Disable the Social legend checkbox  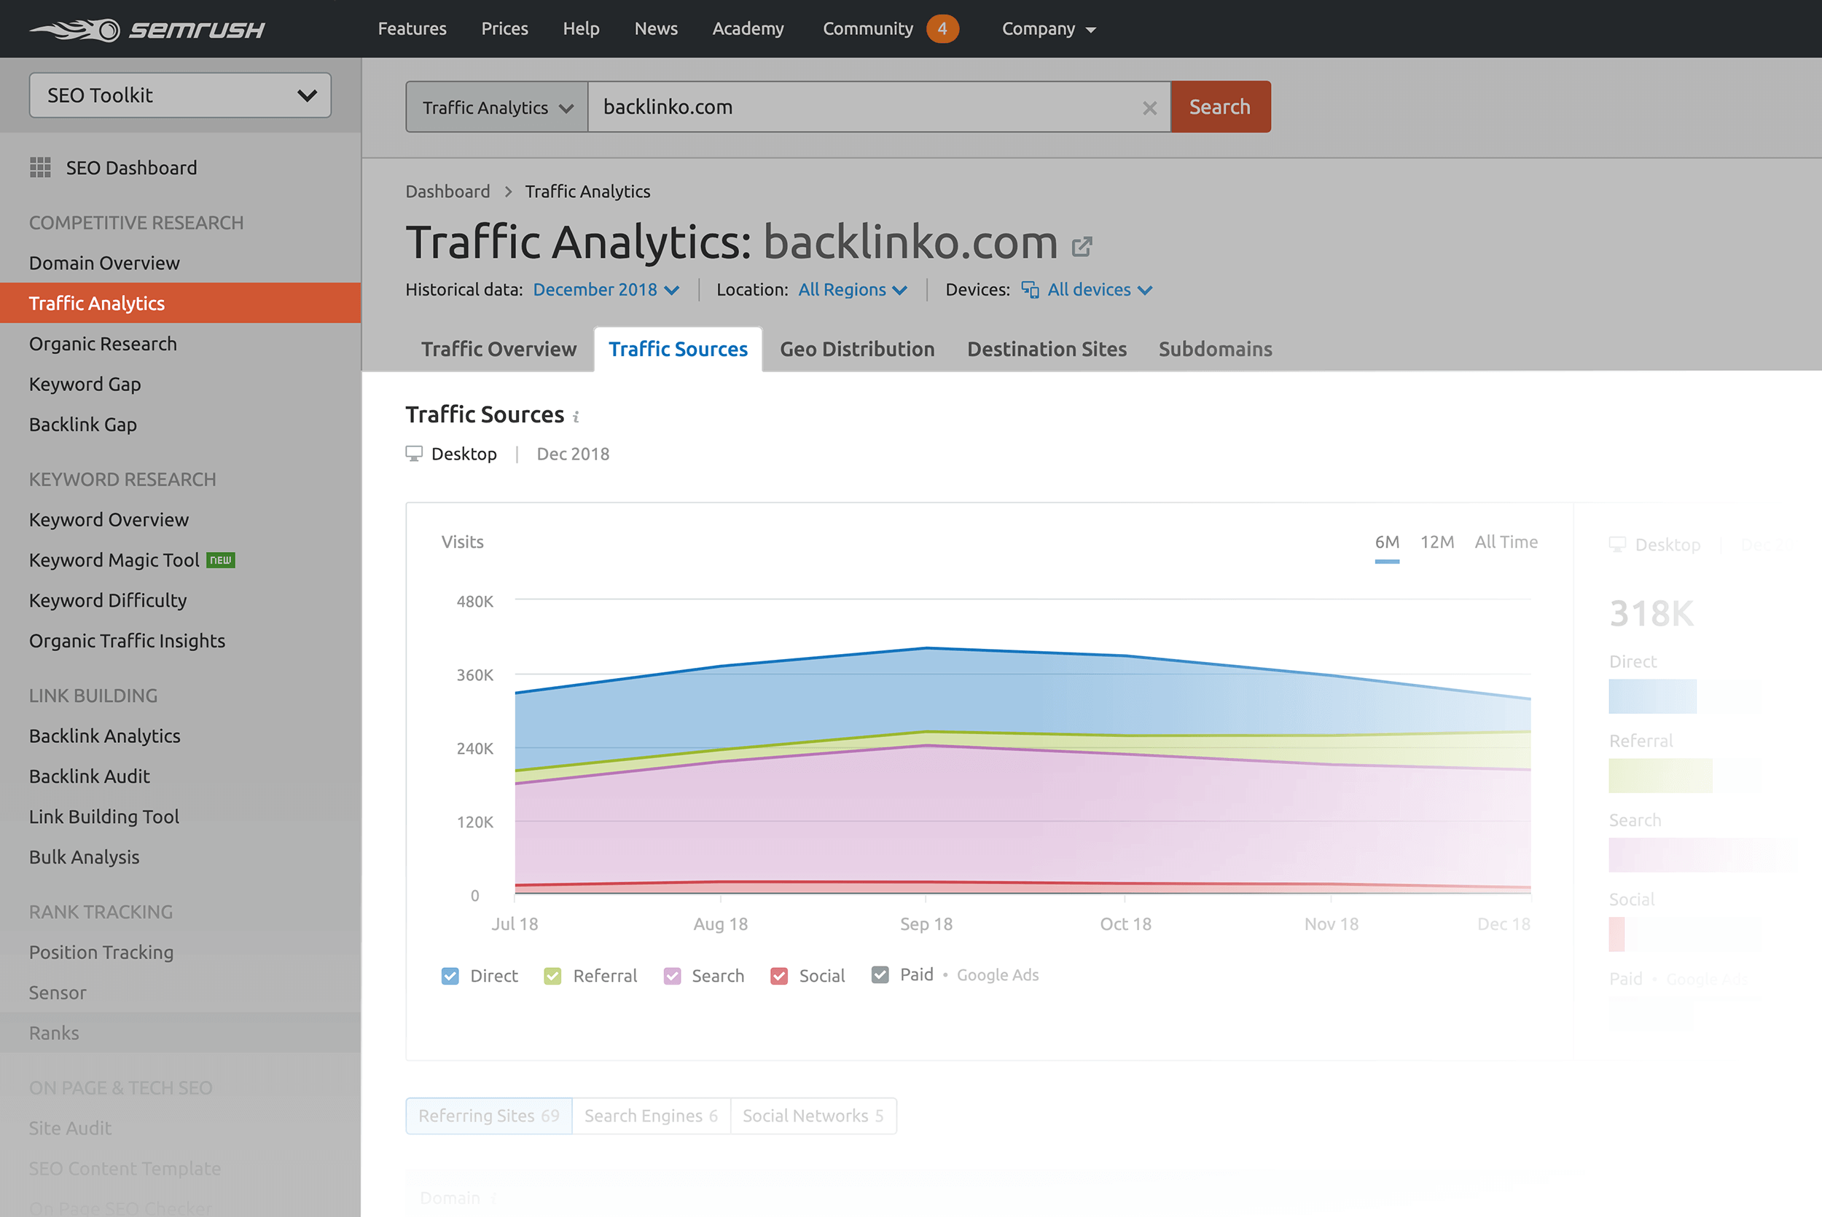pos(779,976)
